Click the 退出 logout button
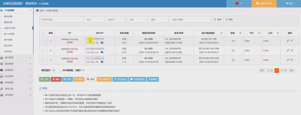Image resolution: width=301 pixels, height=115 pixels. coord(289,4)
